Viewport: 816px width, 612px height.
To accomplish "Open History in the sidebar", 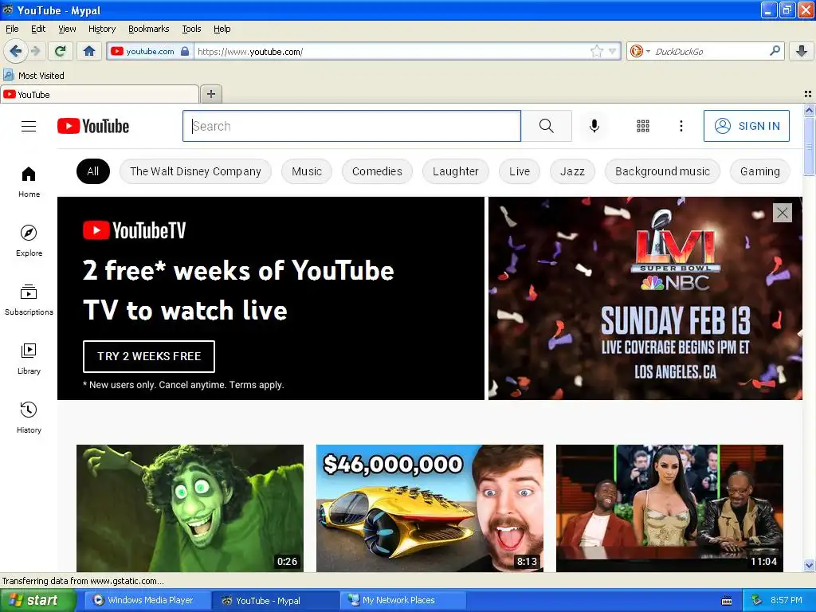I will click(29, 418).
